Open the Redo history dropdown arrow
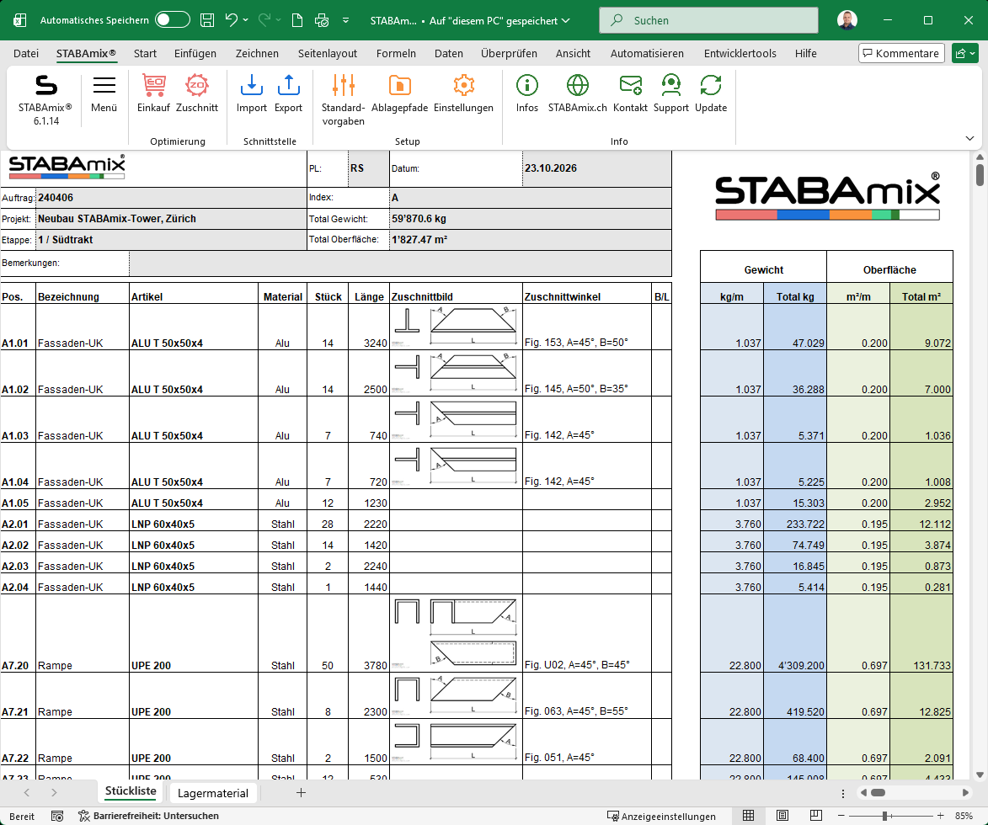 point(279,20)
